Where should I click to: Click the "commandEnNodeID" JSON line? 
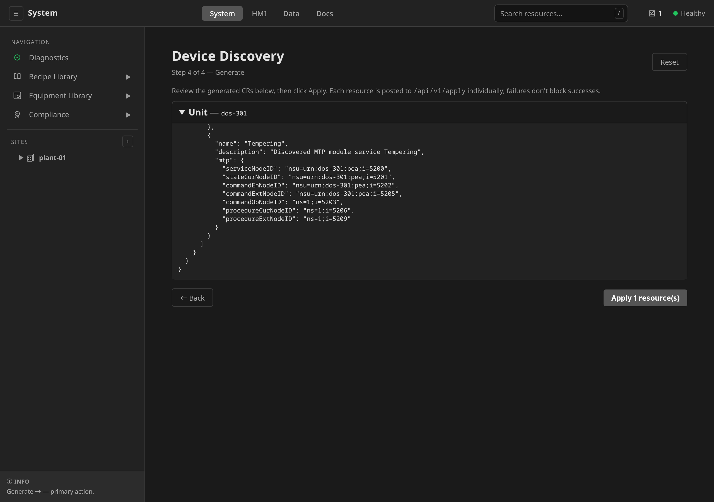310,185
